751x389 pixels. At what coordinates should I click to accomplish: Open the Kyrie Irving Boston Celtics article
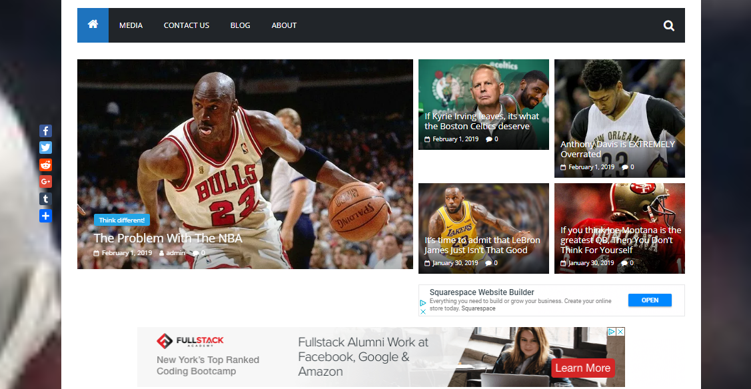tap(481, 121)
